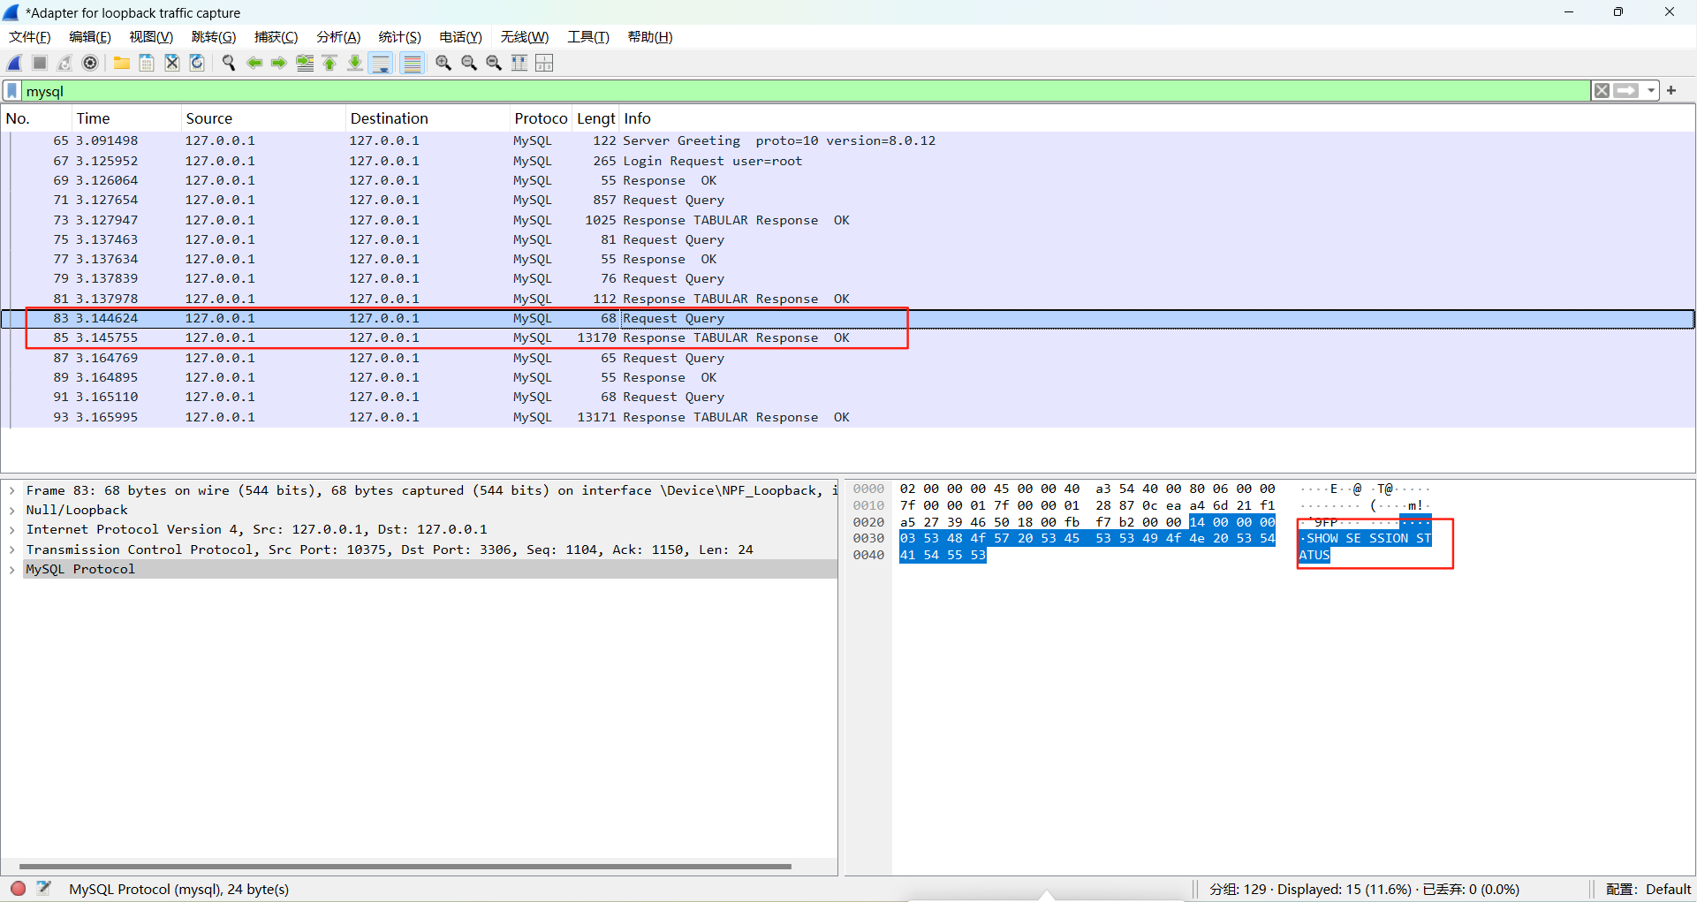This screenshot has height=902, width=1697.
Task: Expand Internet Protocol Version 4 node
Action: 12,529
